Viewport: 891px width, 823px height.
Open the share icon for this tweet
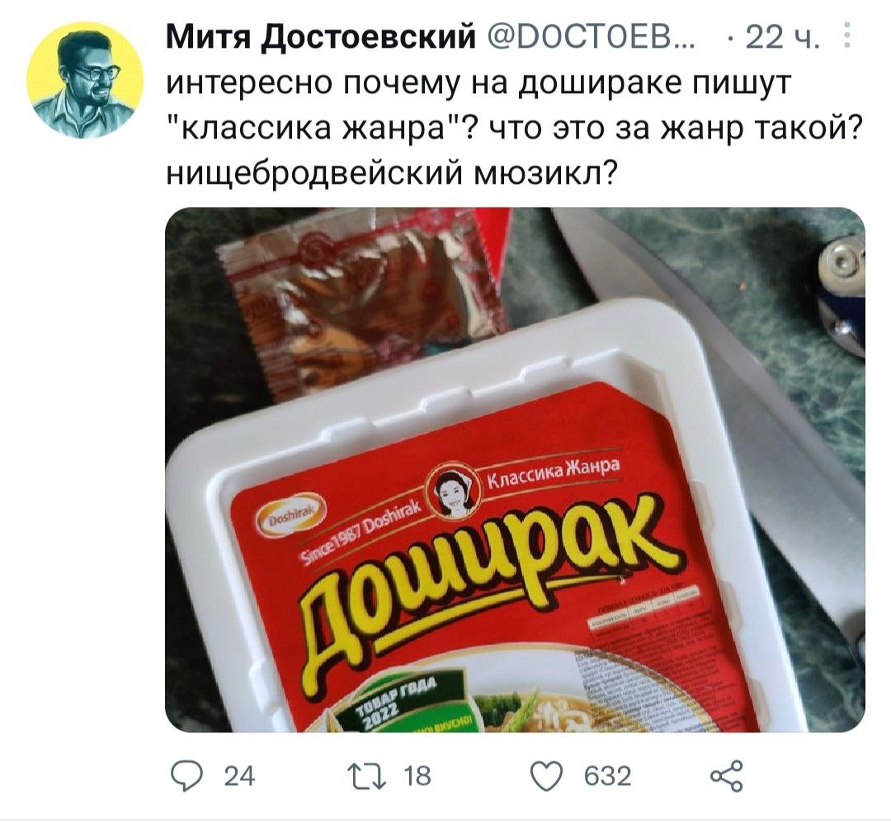tap(726, 776)
